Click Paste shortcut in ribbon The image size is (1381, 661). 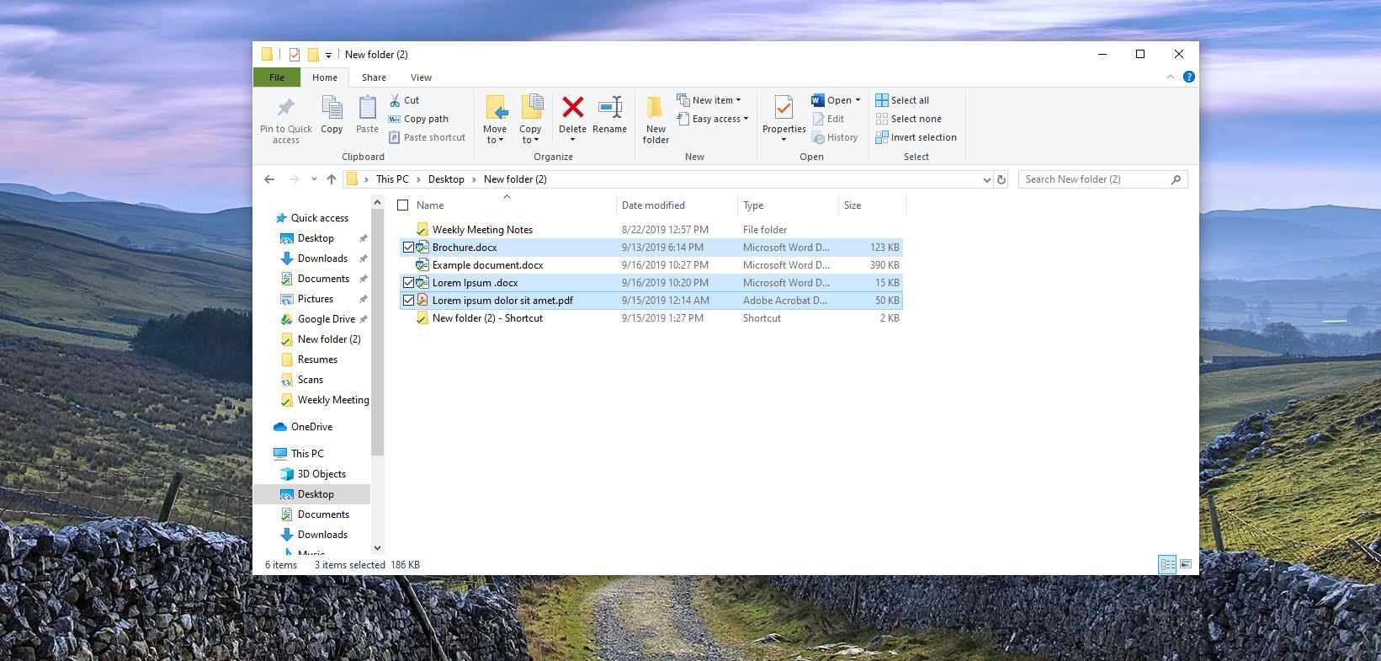pyautogui.click(x=427, y=137)
